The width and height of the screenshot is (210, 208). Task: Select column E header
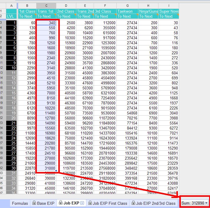click(85, 6)
